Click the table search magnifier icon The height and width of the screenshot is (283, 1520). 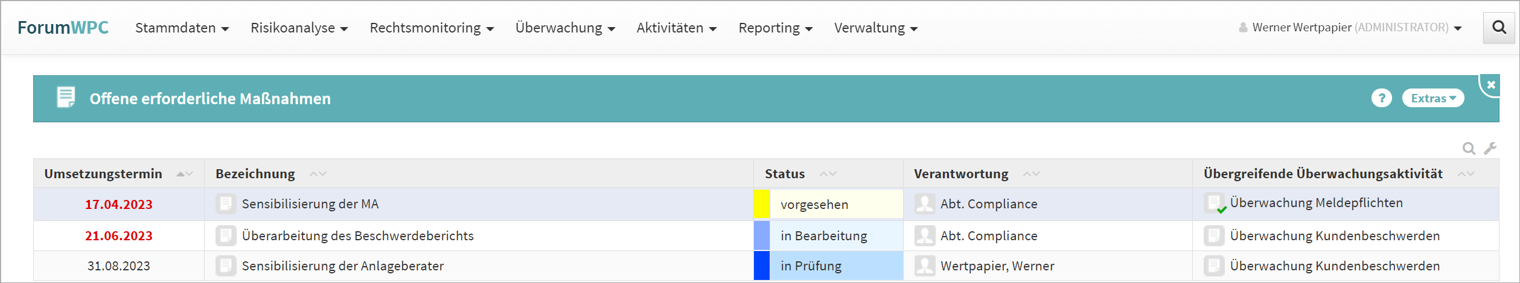tap(1469, 149)
